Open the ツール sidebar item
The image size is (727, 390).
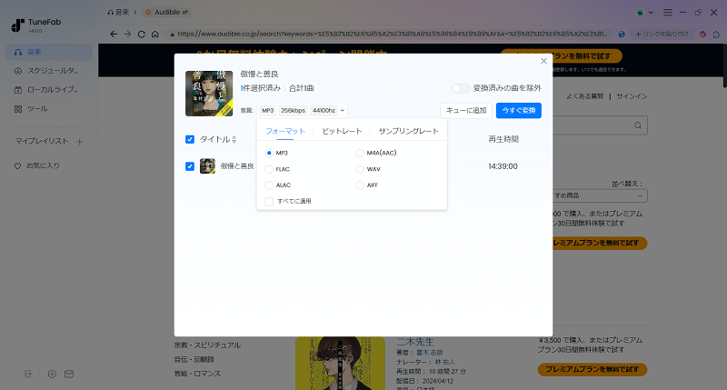click(x=49, y=108)
